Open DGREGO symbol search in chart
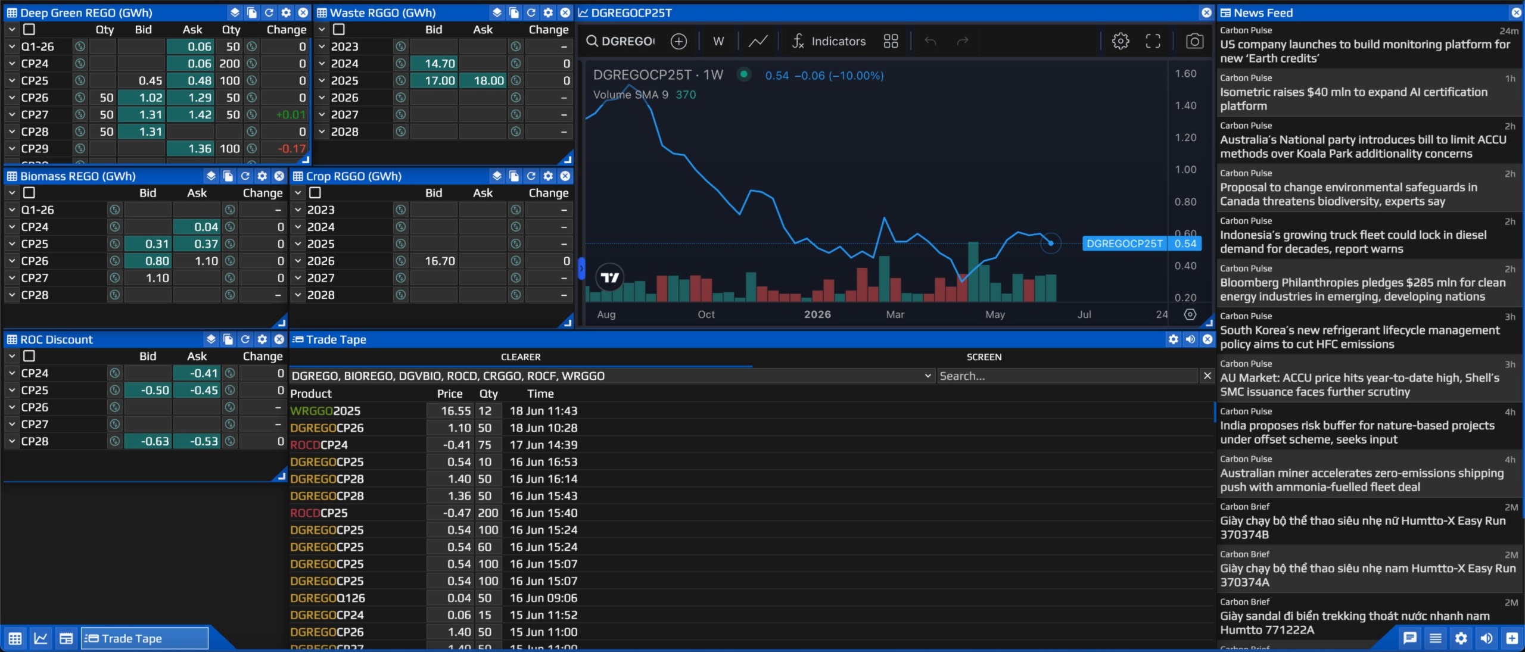Screen dimensions: 1525x652 click(x=621, y=41)
